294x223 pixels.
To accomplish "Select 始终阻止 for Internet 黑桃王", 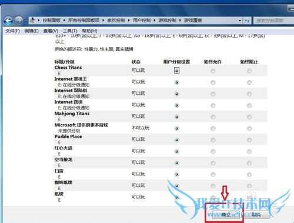I will point(249,82).
